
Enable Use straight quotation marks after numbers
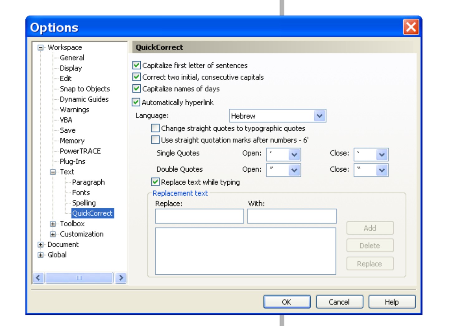[155, 140]
